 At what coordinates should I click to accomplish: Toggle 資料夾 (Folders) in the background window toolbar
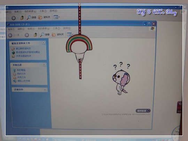click(x=44, y=17)
